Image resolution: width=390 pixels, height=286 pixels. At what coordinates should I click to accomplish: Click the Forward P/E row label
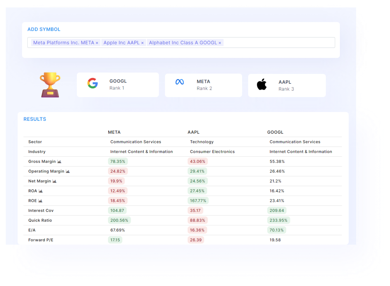[41, 240]
